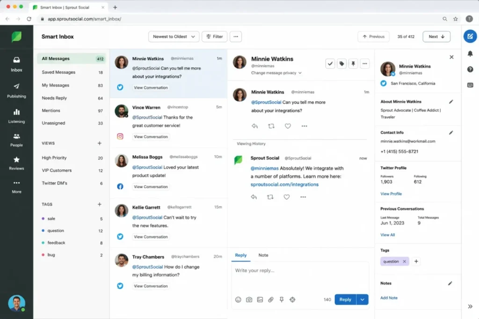Click the target icon in the reply toolbar

click(292, 299)
